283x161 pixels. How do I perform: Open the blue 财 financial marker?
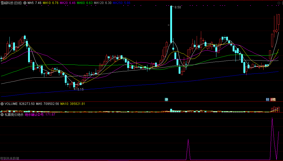pyautogui.click(x=268, y=99)
